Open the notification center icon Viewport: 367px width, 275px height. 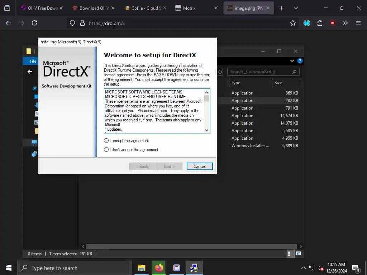coord(356,268)
